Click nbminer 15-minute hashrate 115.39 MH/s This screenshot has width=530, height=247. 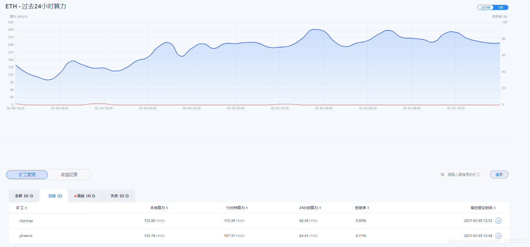pos(234,221)
